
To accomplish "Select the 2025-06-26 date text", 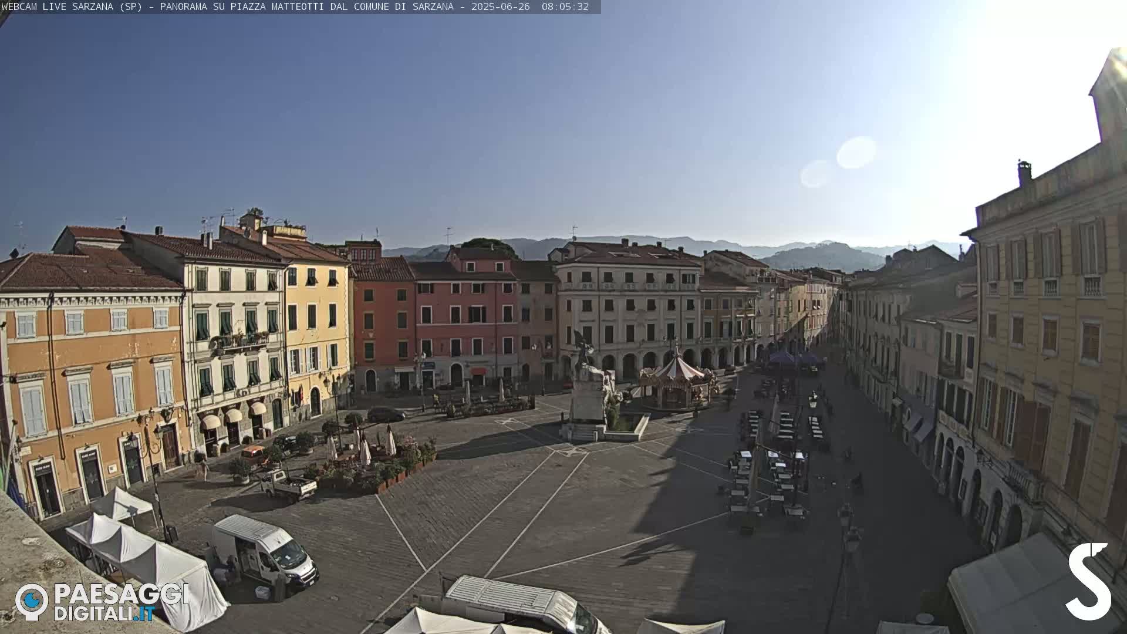I will click(500, 6).
